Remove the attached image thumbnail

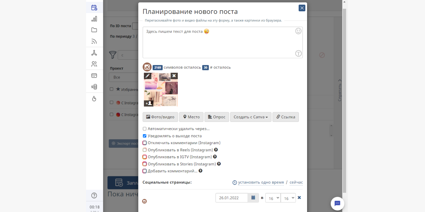coord(174,76)
